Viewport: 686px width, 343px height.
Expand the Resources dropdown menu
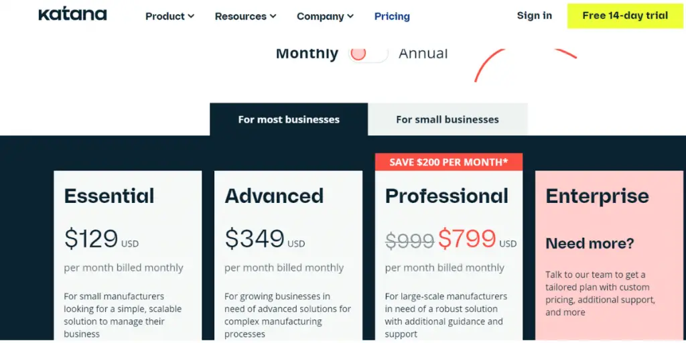(x=245, y=16)
